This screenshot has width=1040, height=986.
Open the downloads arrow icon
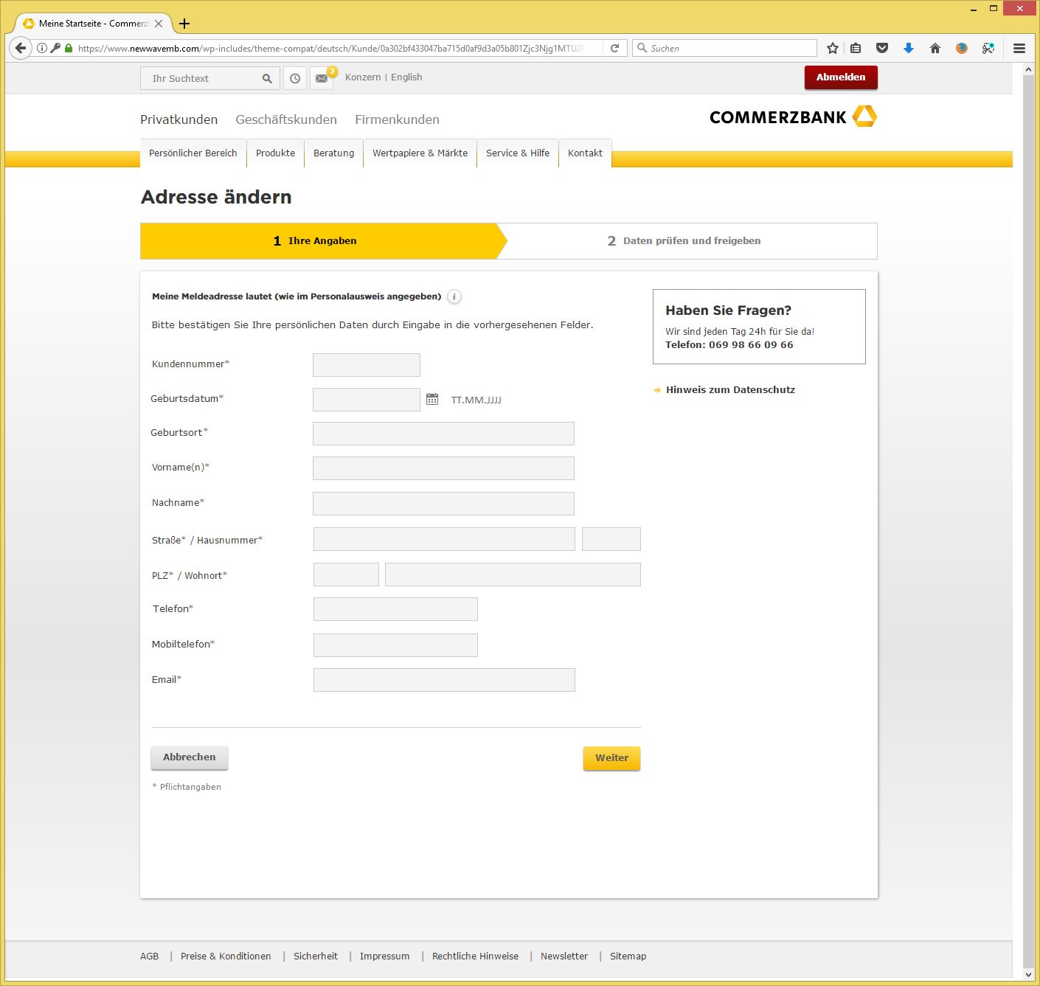point(909,48)
